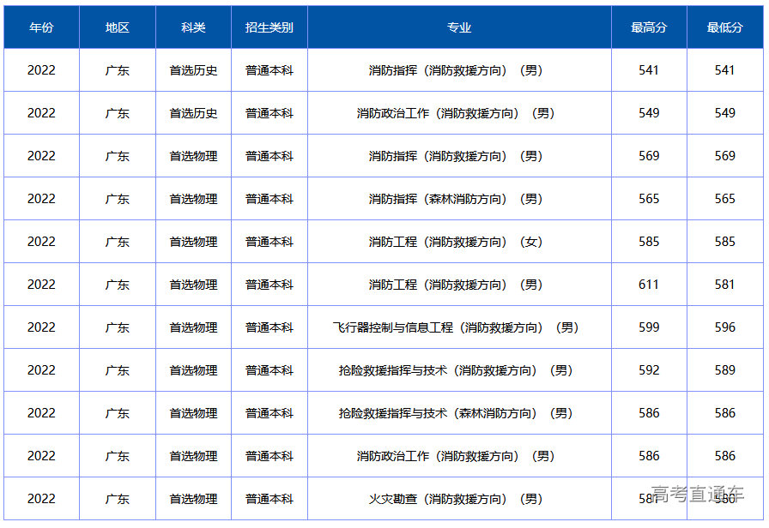The width and height of the screenshot is (769, 528).
Task: Click the 消防指挥（森林消防方向）（男） cell
Action: 456,199
